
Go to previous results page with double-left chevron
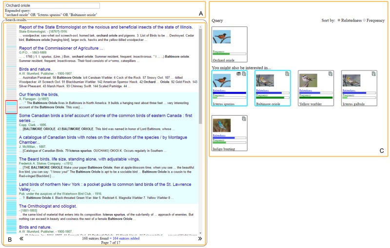21,239
